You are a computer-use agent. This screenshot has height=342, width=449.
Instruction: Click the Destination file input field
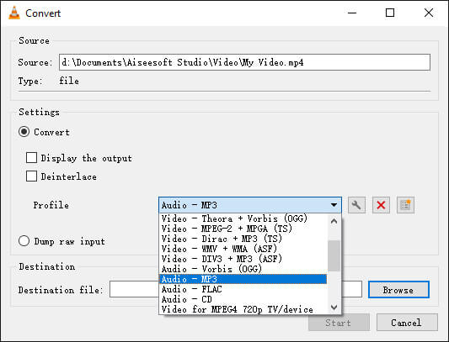pos(236,289)
